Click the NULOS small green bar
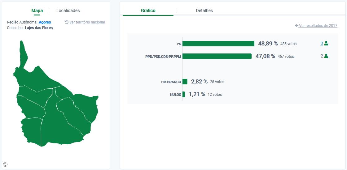Image resolution: width=347 pixels, height=170 pixels. (184, 94)
